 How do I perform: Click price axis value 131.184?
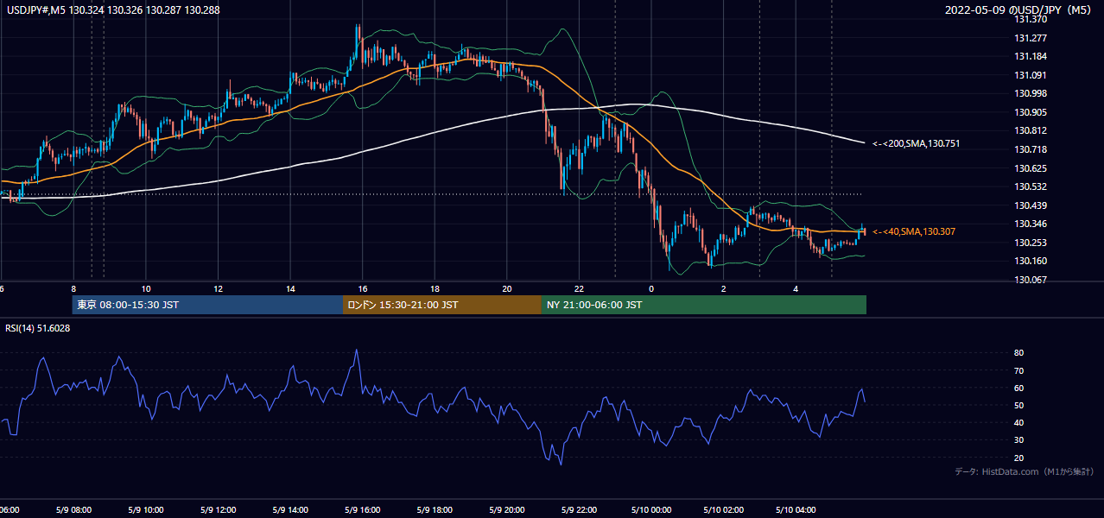1031,56
